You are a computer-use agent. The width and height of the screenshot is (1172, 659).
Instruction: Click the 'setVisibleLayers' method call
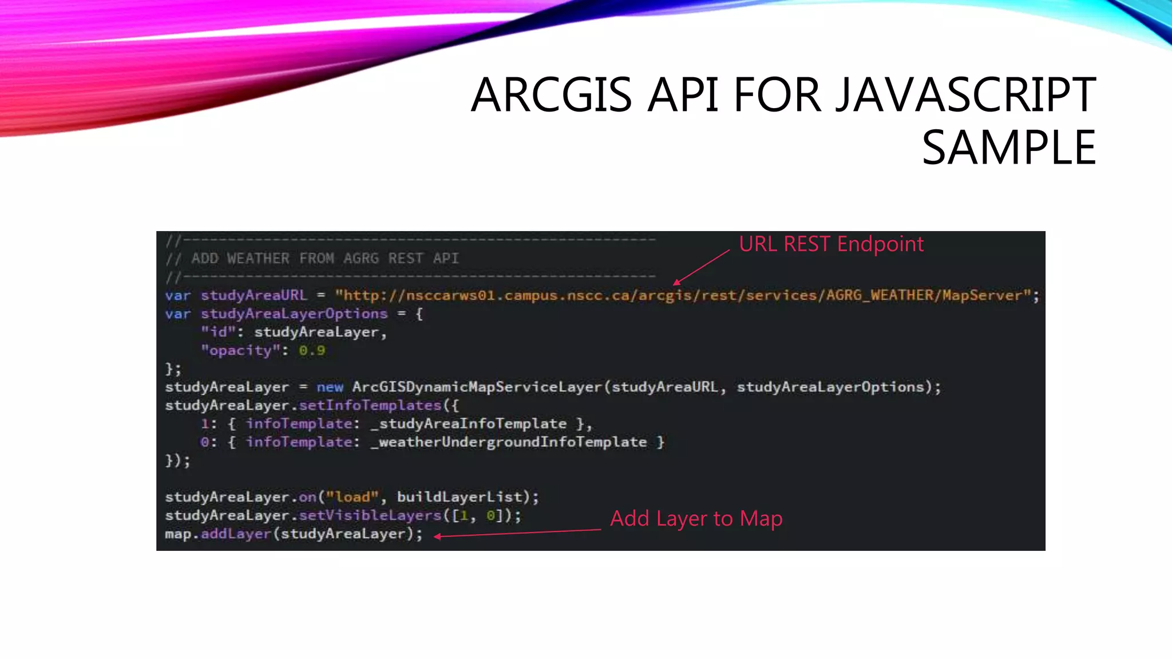point(370,515)
